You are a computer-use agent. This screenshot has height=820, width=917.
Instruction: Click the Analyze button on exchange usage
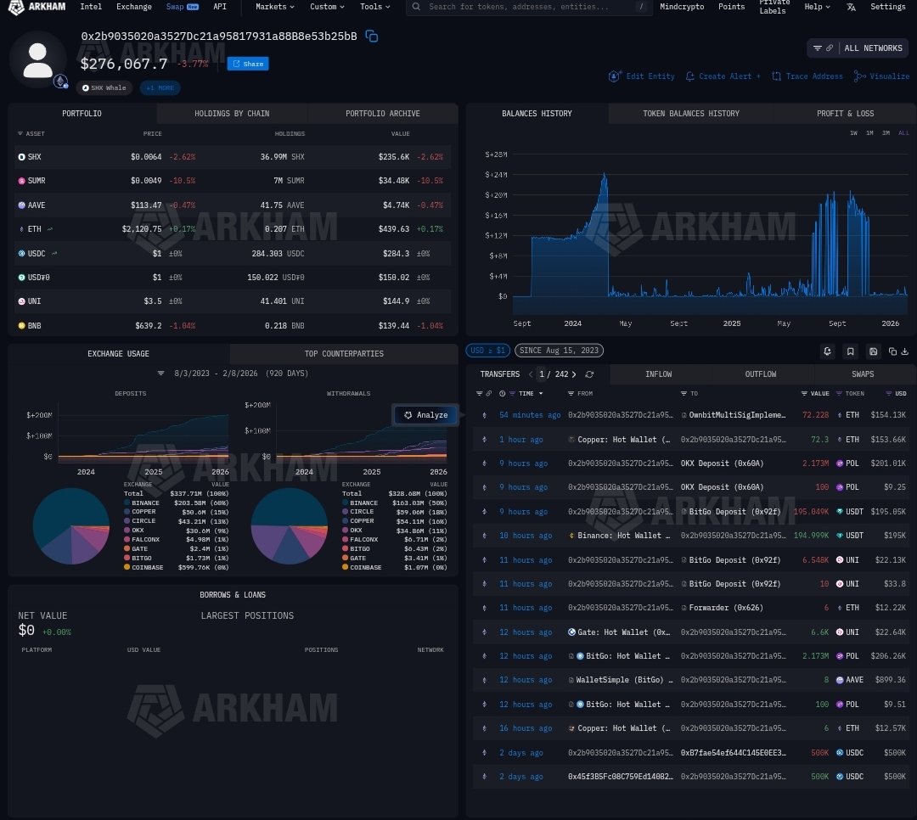[425, 415]
